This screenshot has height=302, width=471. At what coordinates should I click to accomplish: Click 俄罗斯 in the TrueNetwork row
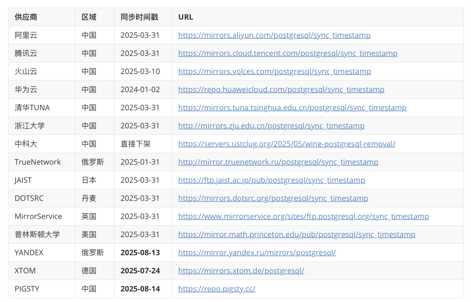[x=92, y=162]
